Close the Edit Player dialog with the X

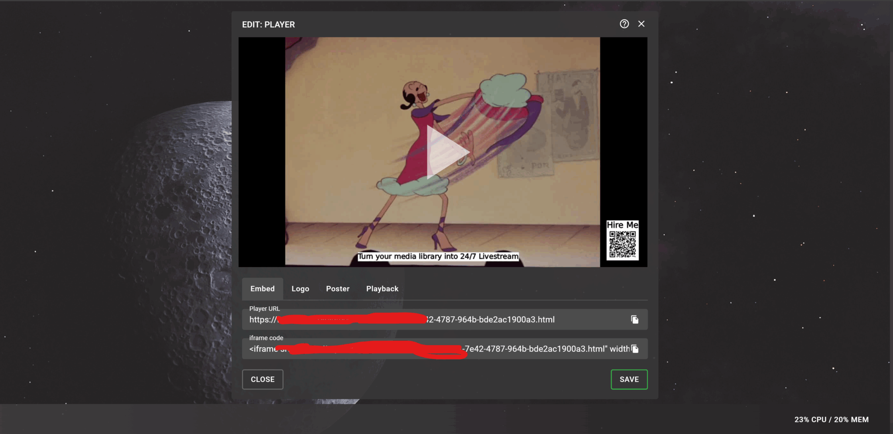click(x=641, y=24)
